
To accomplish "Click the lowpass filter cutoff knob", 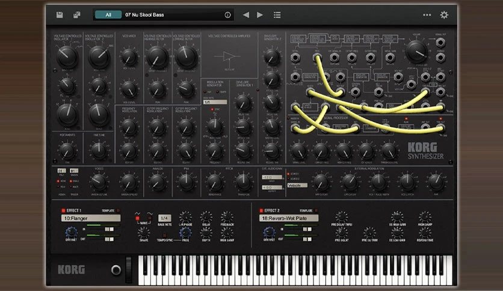I will click(187, 57).
